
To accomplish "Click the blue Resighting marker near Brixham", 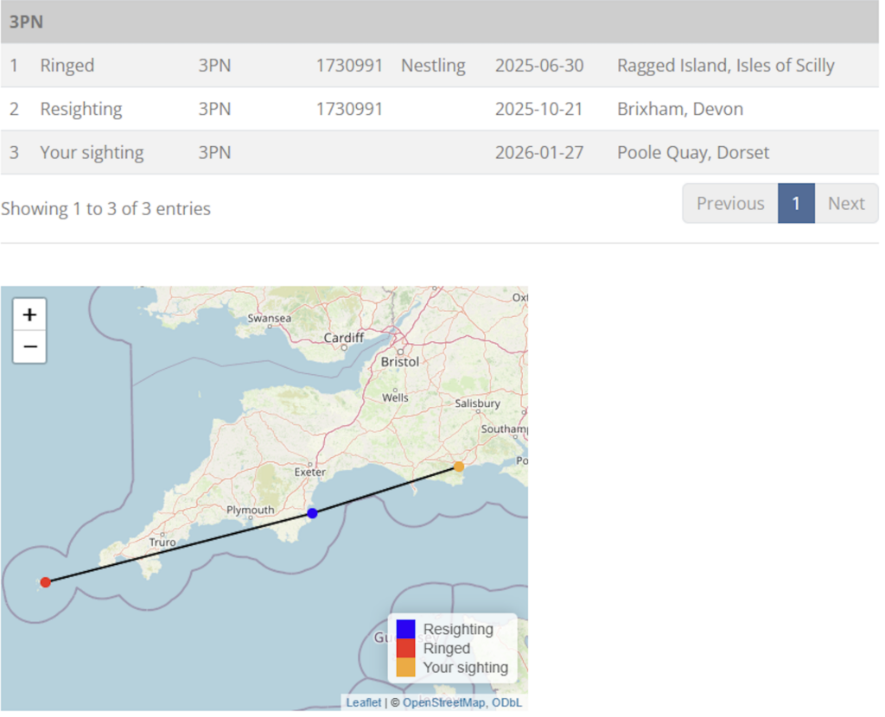I will click(x=312, y=513).
